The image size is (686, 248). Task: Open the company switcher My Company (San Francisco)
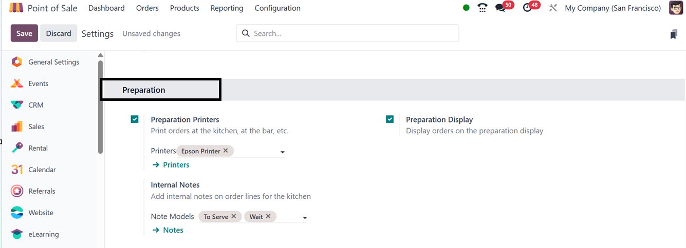(613, 8)
